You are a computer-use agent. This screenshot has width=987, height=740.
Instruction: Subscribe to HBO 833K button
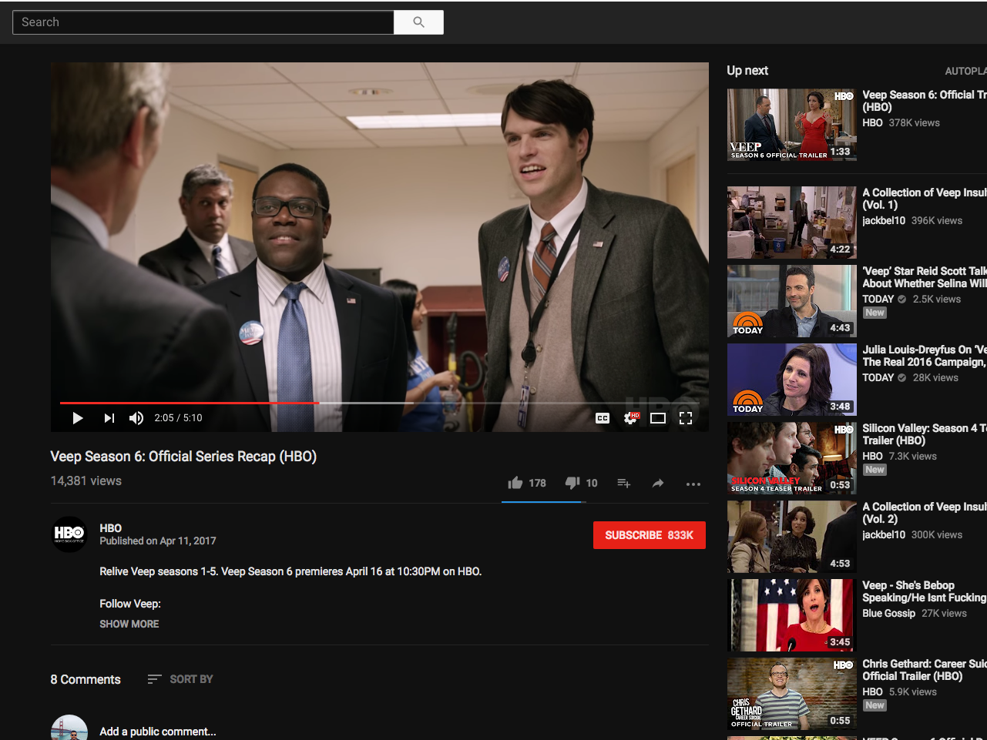click(650, 535)
